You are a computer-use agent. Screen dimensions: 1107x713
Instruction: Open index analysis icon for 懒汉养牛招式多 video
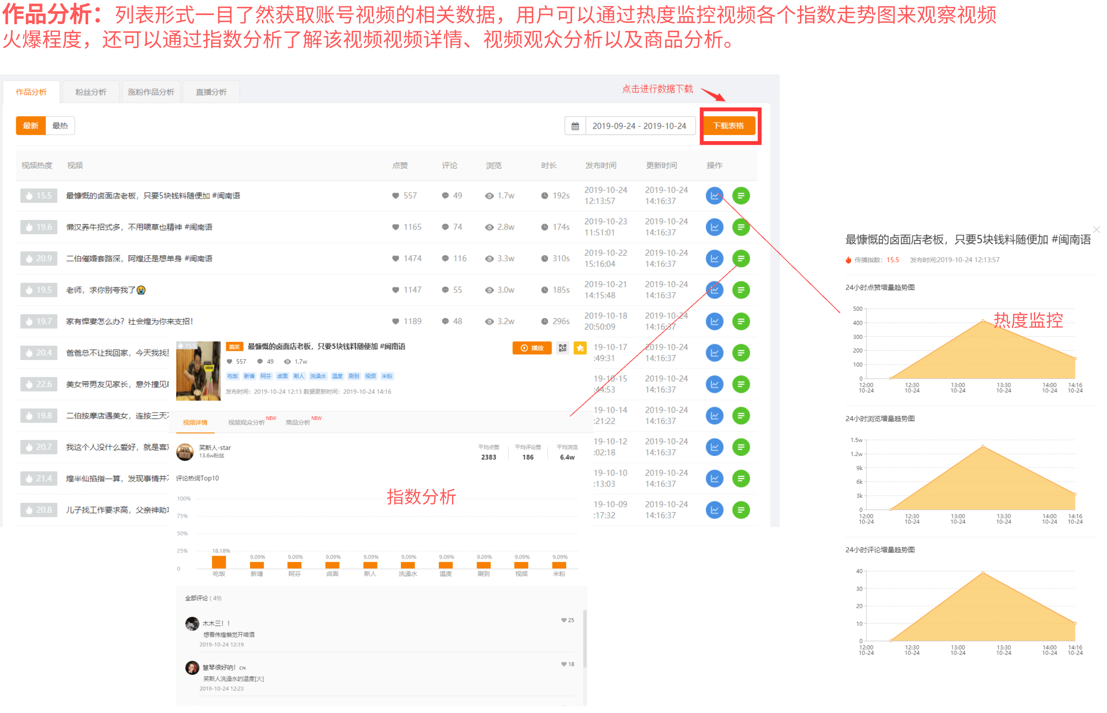tap(740, 227)
